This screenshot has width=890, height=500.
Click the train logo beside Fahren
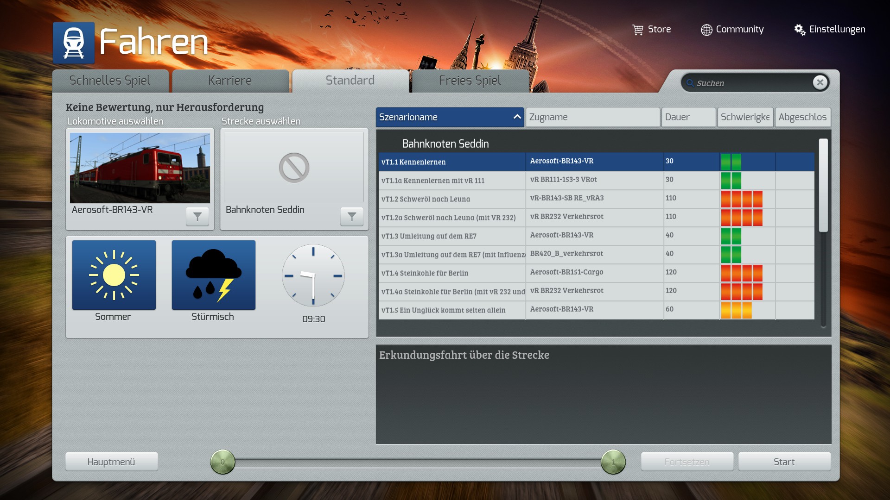pos(74,43)
